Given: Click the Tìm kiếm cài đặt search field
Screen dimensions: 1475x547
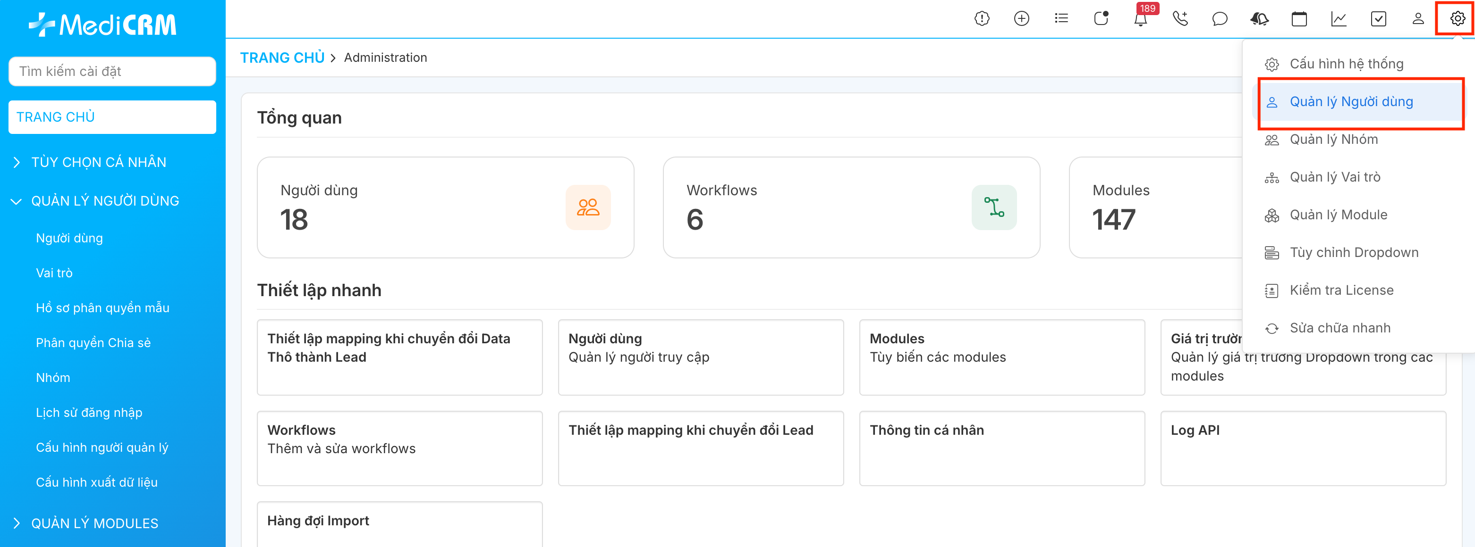Looking at the screenshot, I should click(x=112, y=72).
